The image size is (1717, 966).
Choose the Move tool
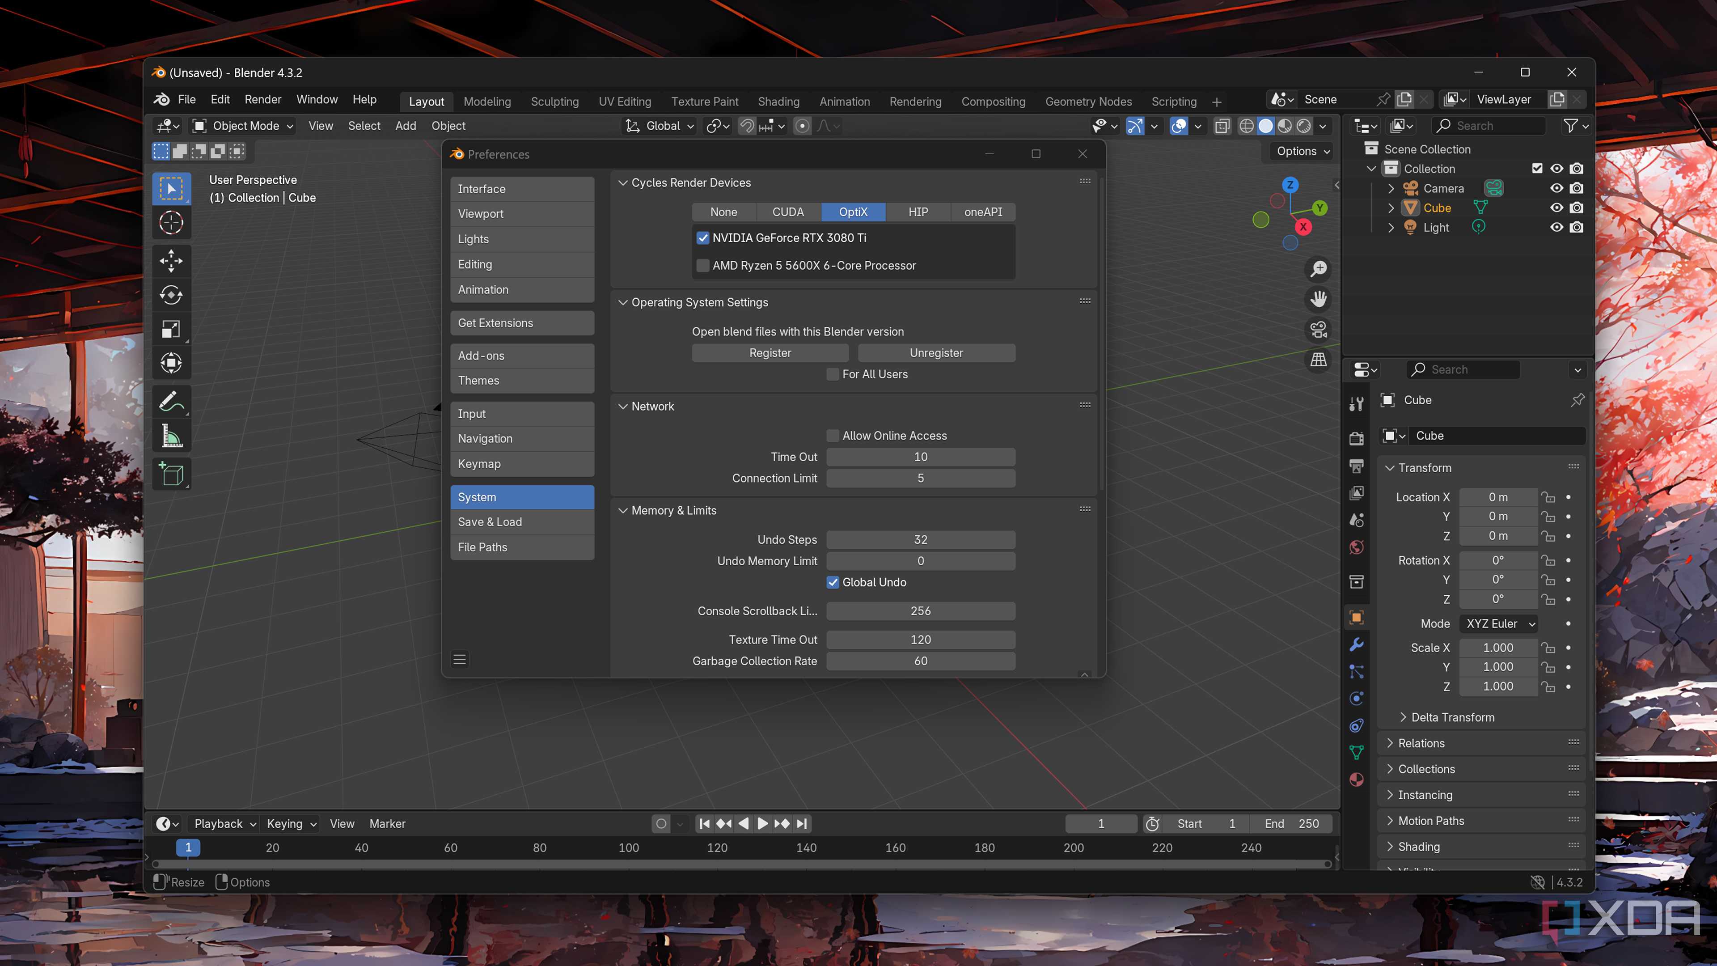tap(171, 261)
